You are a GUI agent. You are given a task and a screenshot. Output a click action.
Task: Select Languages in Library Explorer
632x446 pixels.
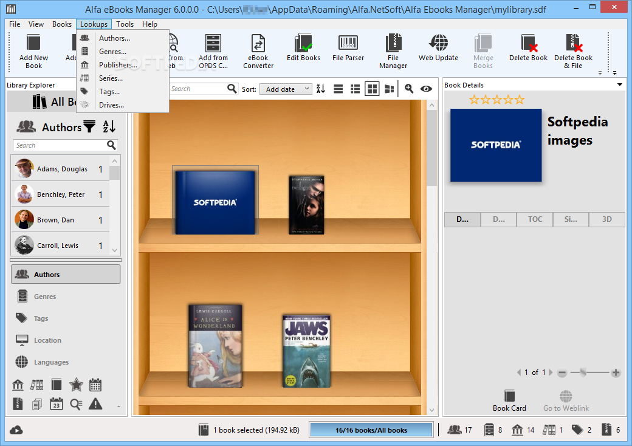tap(66, 362)
